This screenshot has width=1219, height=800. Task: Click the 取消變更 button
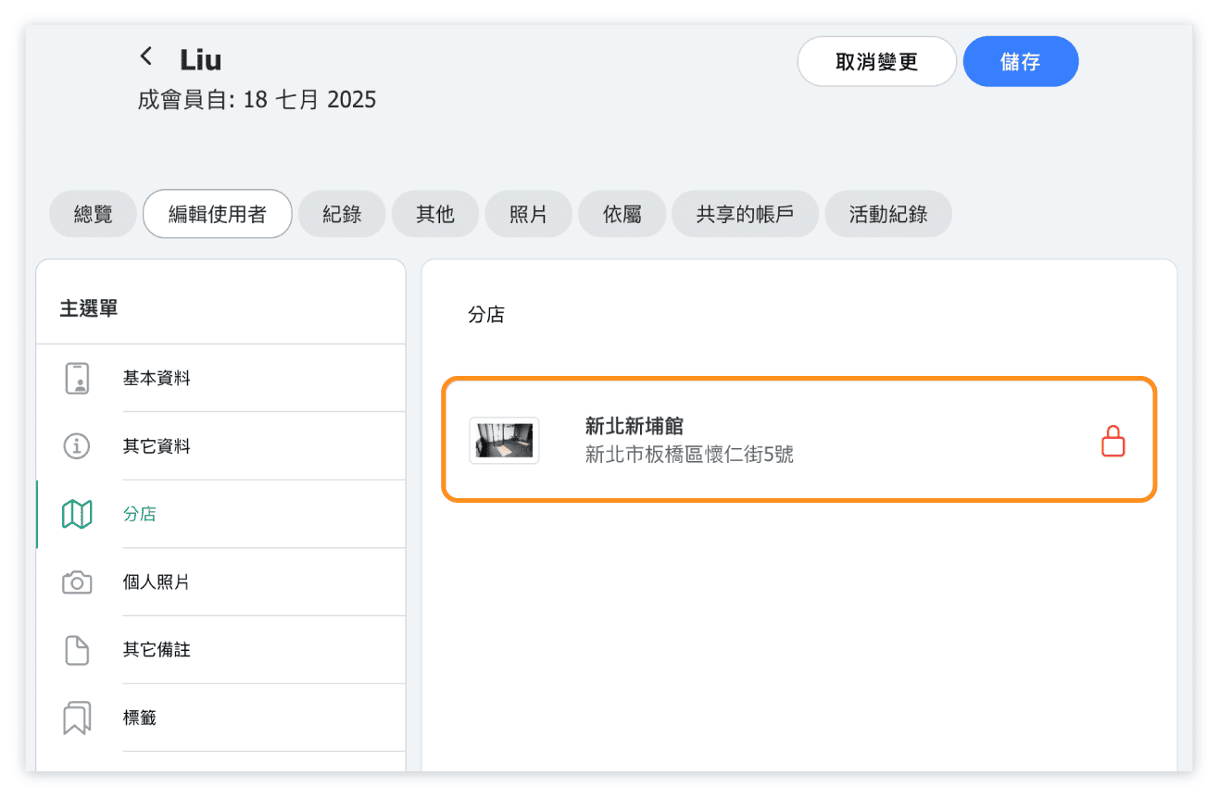tap(876, 62)
